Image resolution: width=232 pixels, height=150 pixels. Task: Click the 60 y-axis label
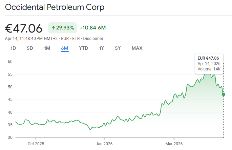10,62
